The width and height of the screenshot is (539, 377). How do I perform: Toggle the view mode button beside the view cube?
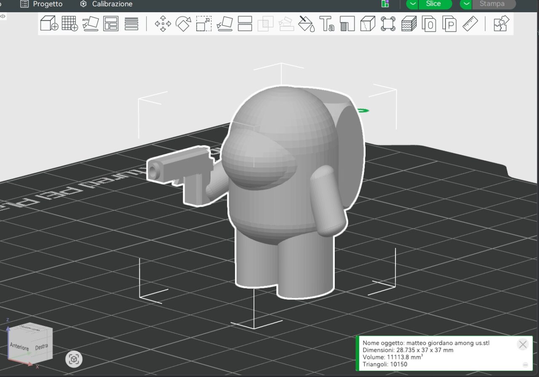tap(74, 359)
